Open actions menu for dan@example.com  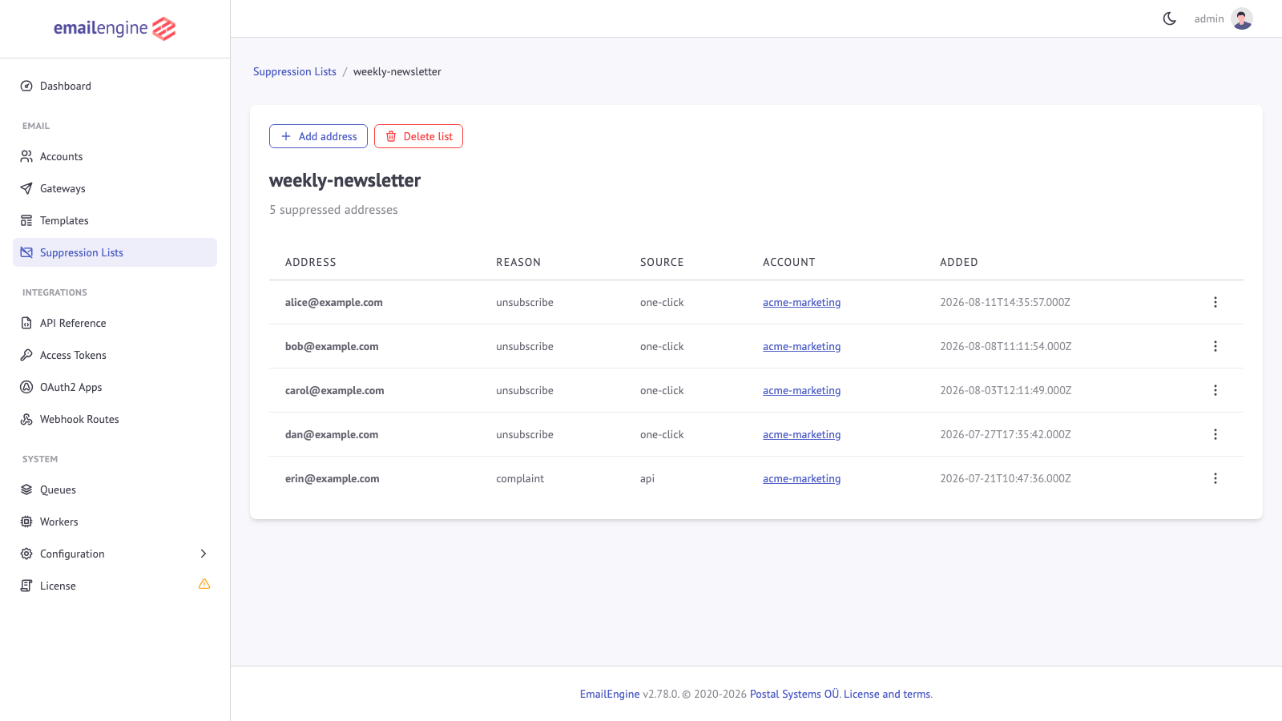(x=1215, y=434)
